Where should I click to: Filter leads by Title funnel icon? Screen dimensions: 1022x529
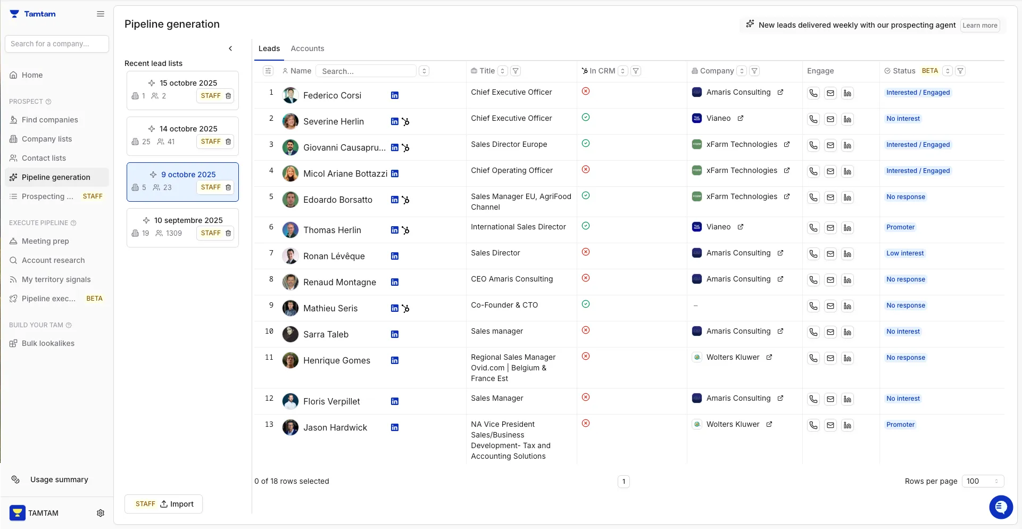[516, 71]
